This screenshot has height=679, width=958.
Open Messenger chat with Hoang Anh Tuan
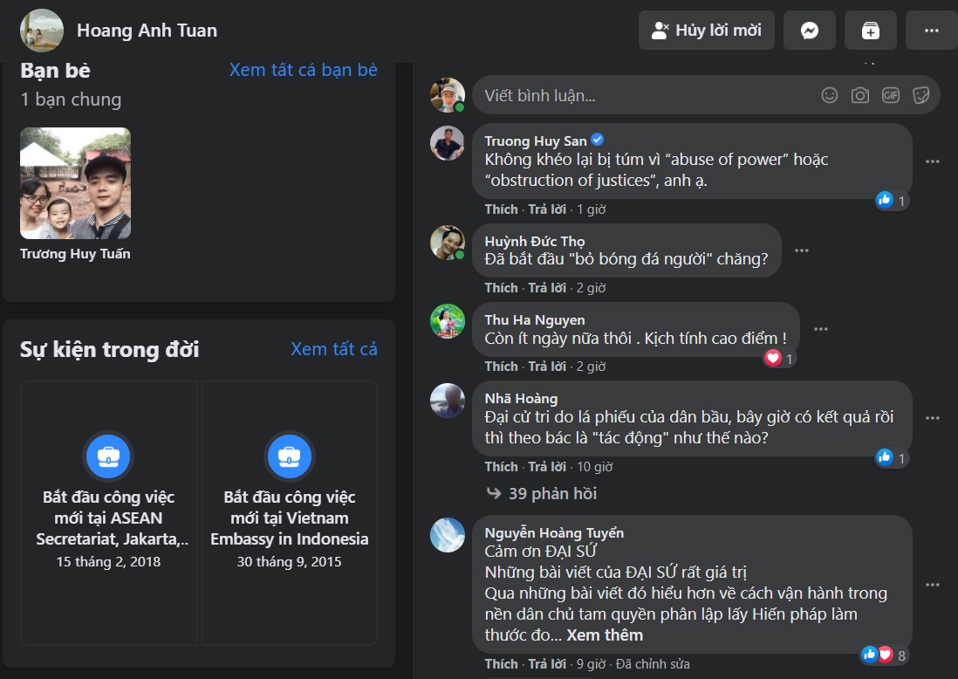tap(809, 31)
